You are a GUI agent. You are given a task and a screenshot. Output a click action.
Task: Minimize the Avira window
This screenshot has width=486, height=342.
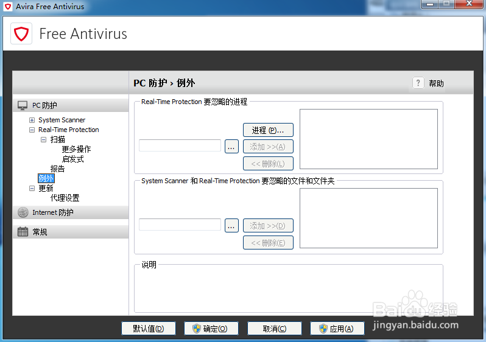coord(430,4)
